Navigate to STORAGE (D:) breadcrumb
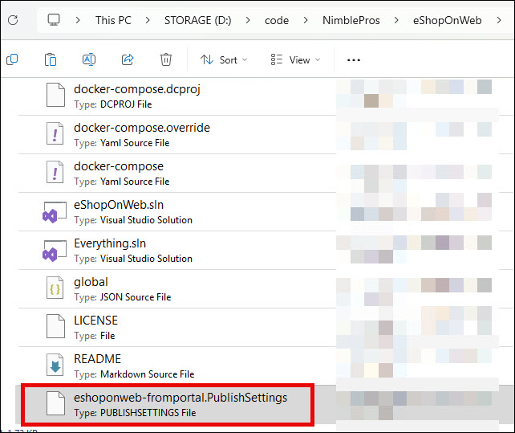Viewport: 515px width, 433px height. point(197,20)
